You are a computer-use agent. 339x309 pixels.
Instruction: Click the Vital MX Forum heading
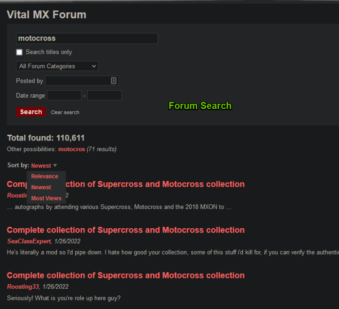46,15
